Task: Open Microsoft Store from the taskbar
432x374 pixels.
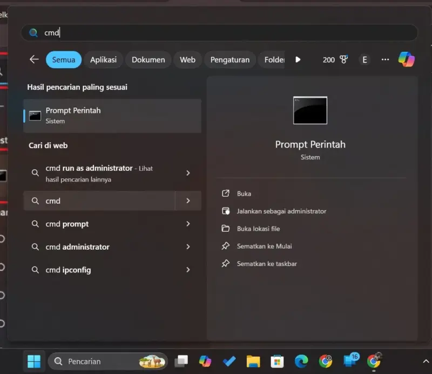Action: [277, 360]
